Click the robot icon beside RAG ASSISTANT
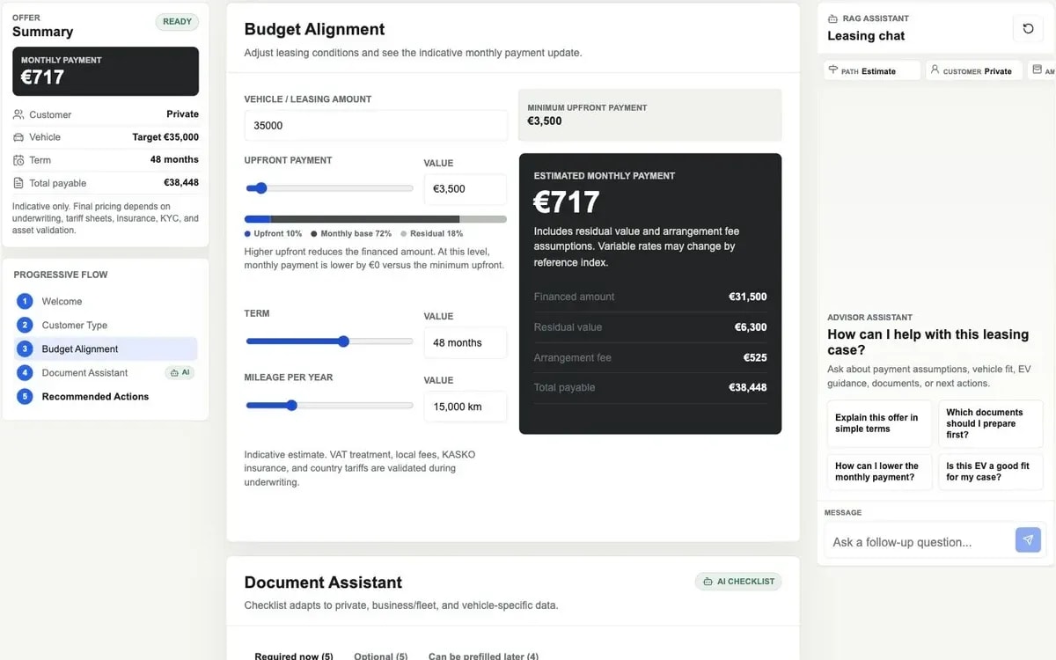The height and width of the screenshot is (660, 1056). point(832,18)
